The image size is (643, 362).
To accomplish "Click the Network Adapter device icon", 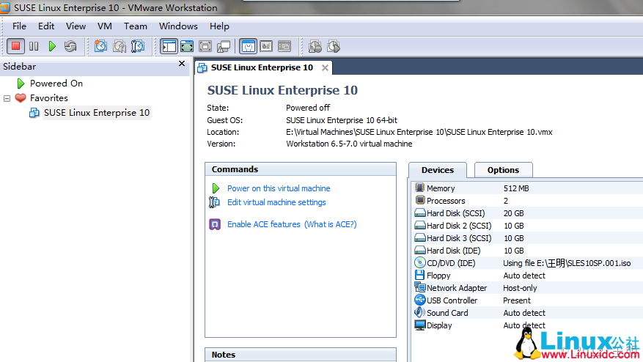I will [x=420, y=287].
